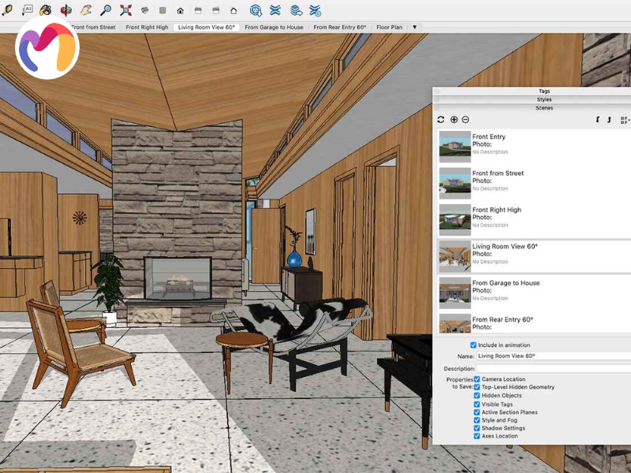
Task: Toggle the Hidden Objects checkbox
Action: tap(477, 396)
